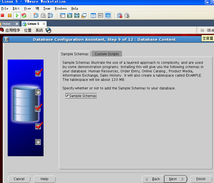Reset the virtual machine

click(24, 15)
